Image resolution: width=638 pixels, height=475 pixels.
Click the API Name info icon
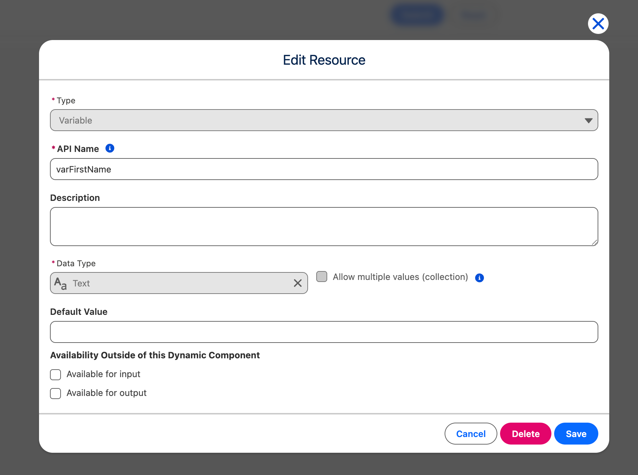pos(110,148)
